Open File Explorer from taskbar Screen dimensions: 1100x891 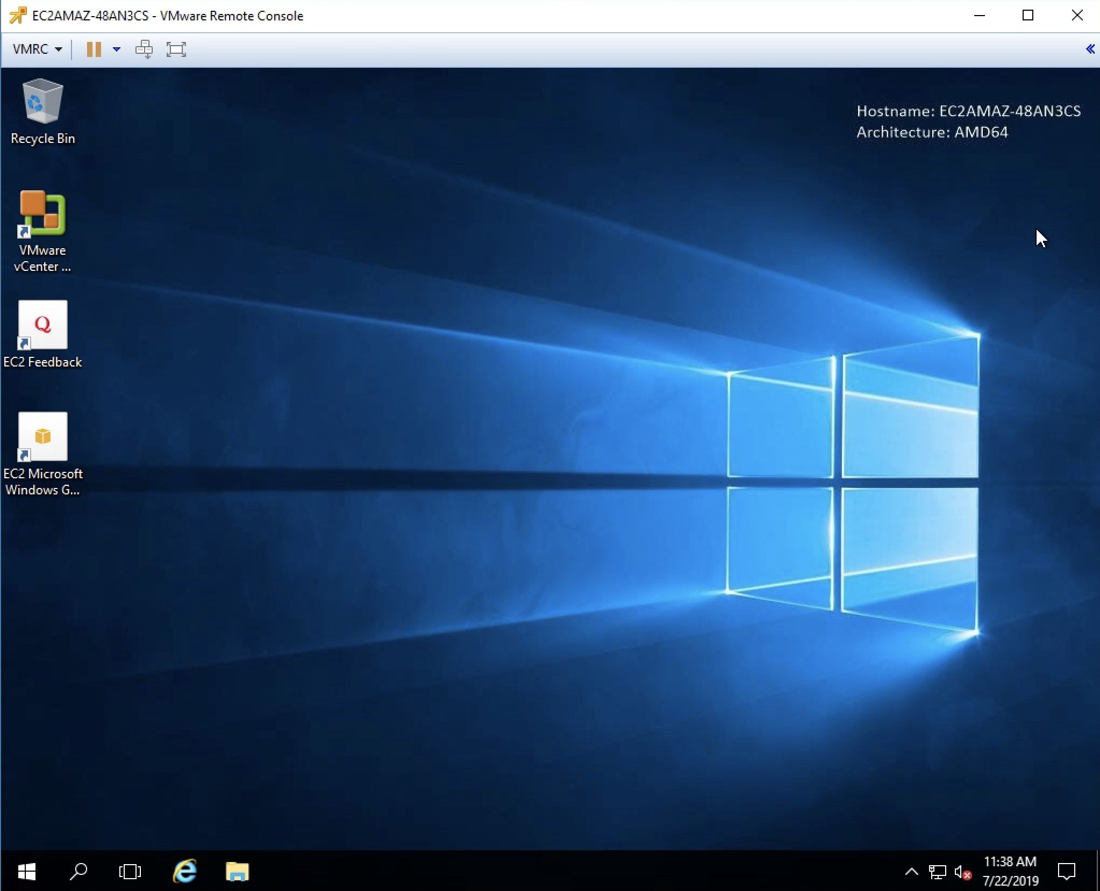237,872
